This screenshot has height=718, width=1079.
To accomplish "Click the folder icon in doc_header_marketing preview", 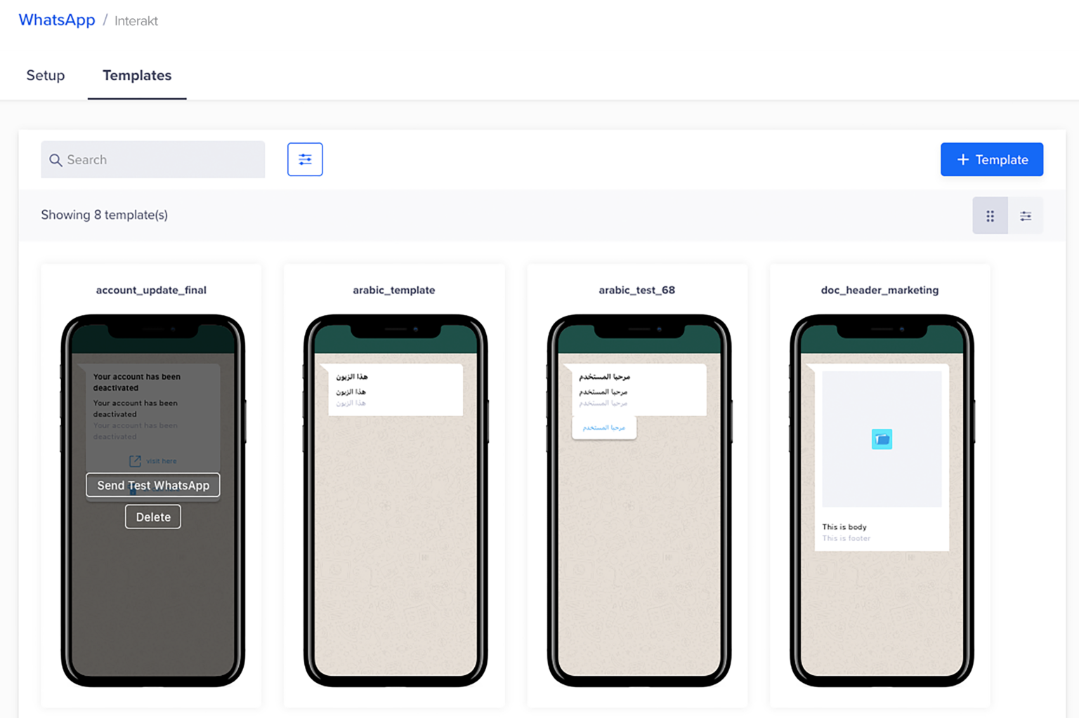I will 882,439.
